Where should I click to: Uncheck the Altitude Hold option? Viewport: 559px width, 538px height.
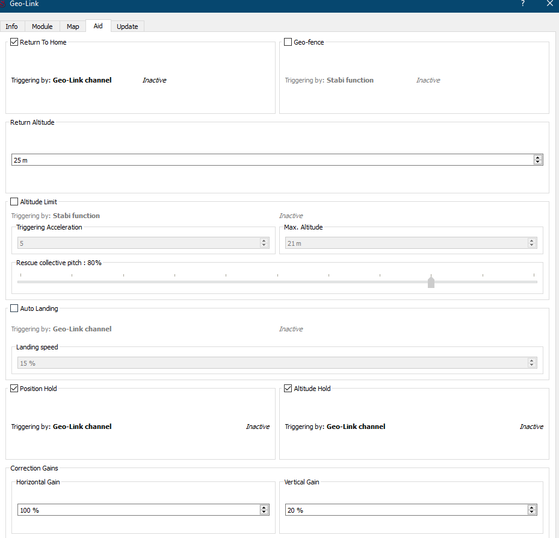(288, 389)
